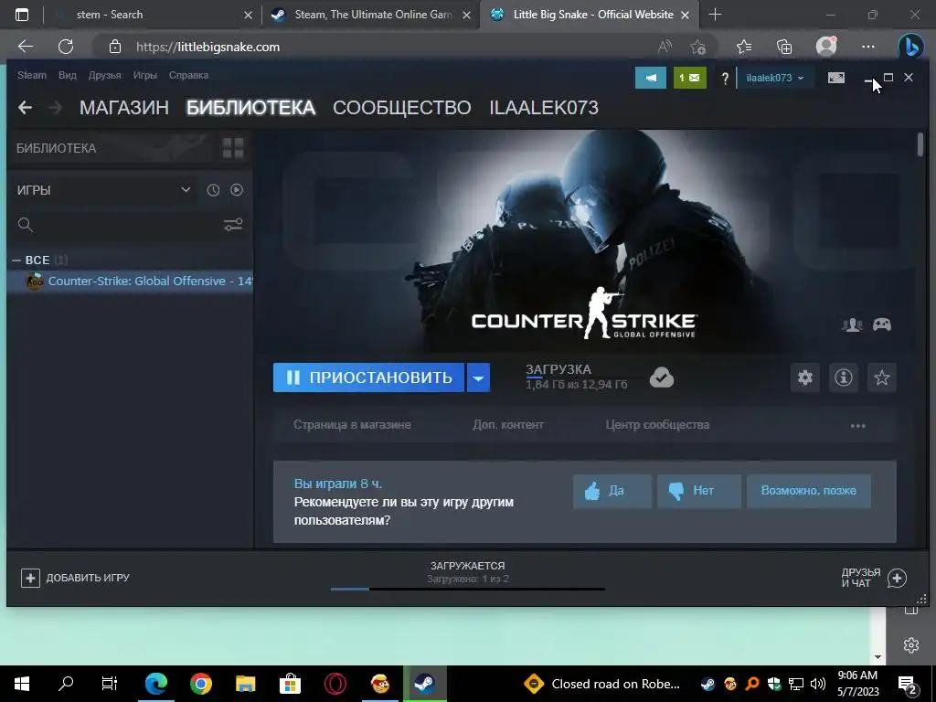This screenshot has width=936, height=702.
Task: Switch to the stem - Search browser tab
Action: pos(110,15)
